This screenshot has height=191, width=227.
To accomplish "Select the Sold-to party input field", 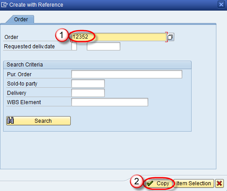I will tap(88, 83).
